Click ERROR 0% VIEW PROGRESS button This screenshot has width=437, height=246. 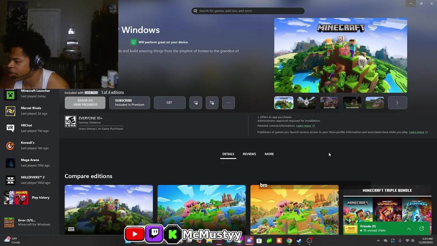(x=85, y=103)
